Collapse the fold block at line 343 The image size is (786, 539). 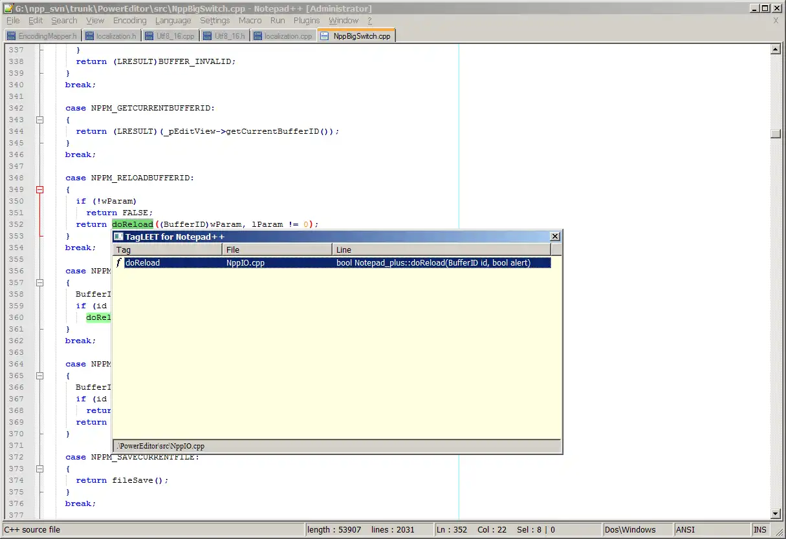[x=39, y=120]
